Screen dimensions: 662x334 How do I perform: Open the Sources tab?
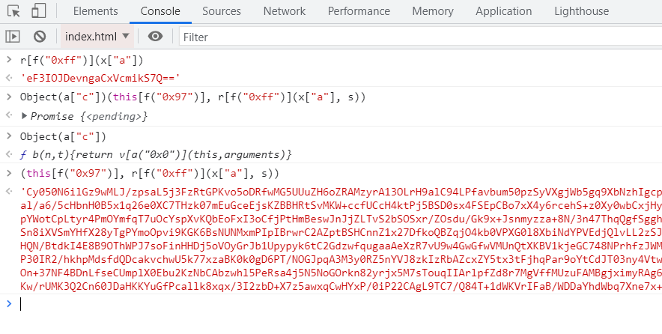pos(221,11)
